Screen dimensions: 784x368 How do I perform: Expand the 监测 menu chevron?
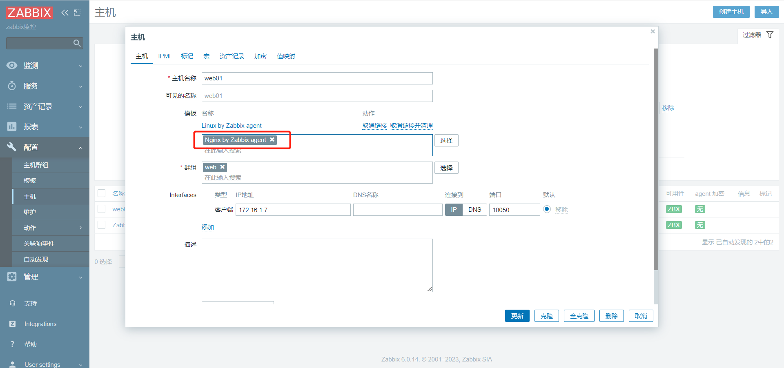[x=80, y=66]
